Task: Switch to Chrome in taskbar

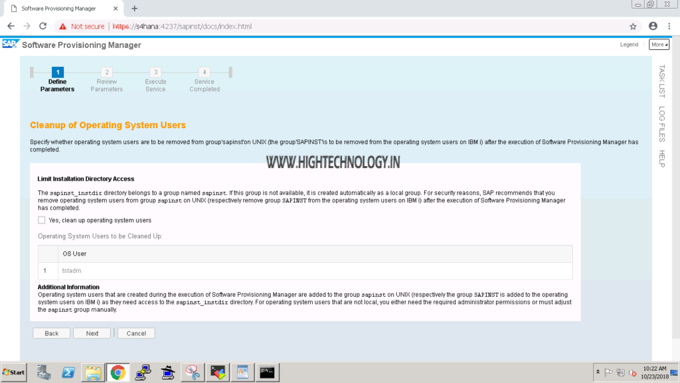Action: point(118,372)
